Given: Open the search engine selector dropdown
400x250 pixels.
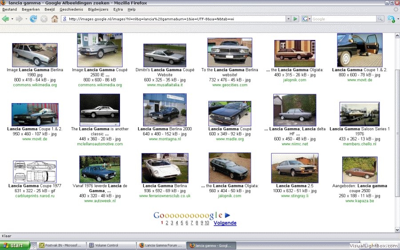Looking at the screenshot, I should pos(306,19).
